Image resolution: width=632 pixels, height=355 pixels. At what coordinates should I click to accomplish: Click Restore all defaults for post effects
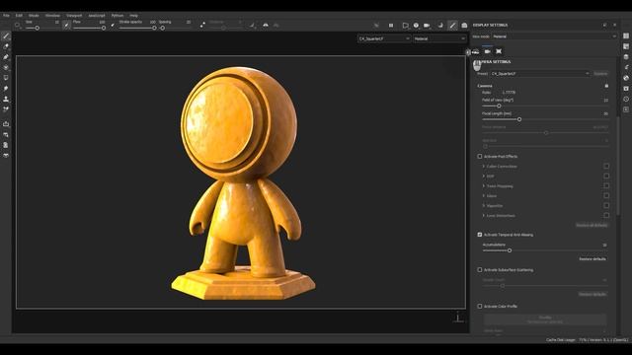592,225
